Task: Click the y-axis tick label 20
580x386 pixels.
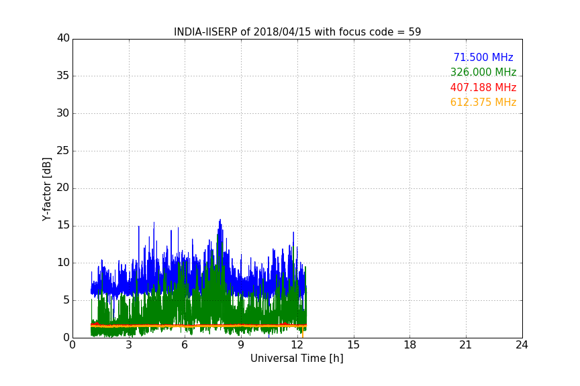Action: tap(63, 188)
